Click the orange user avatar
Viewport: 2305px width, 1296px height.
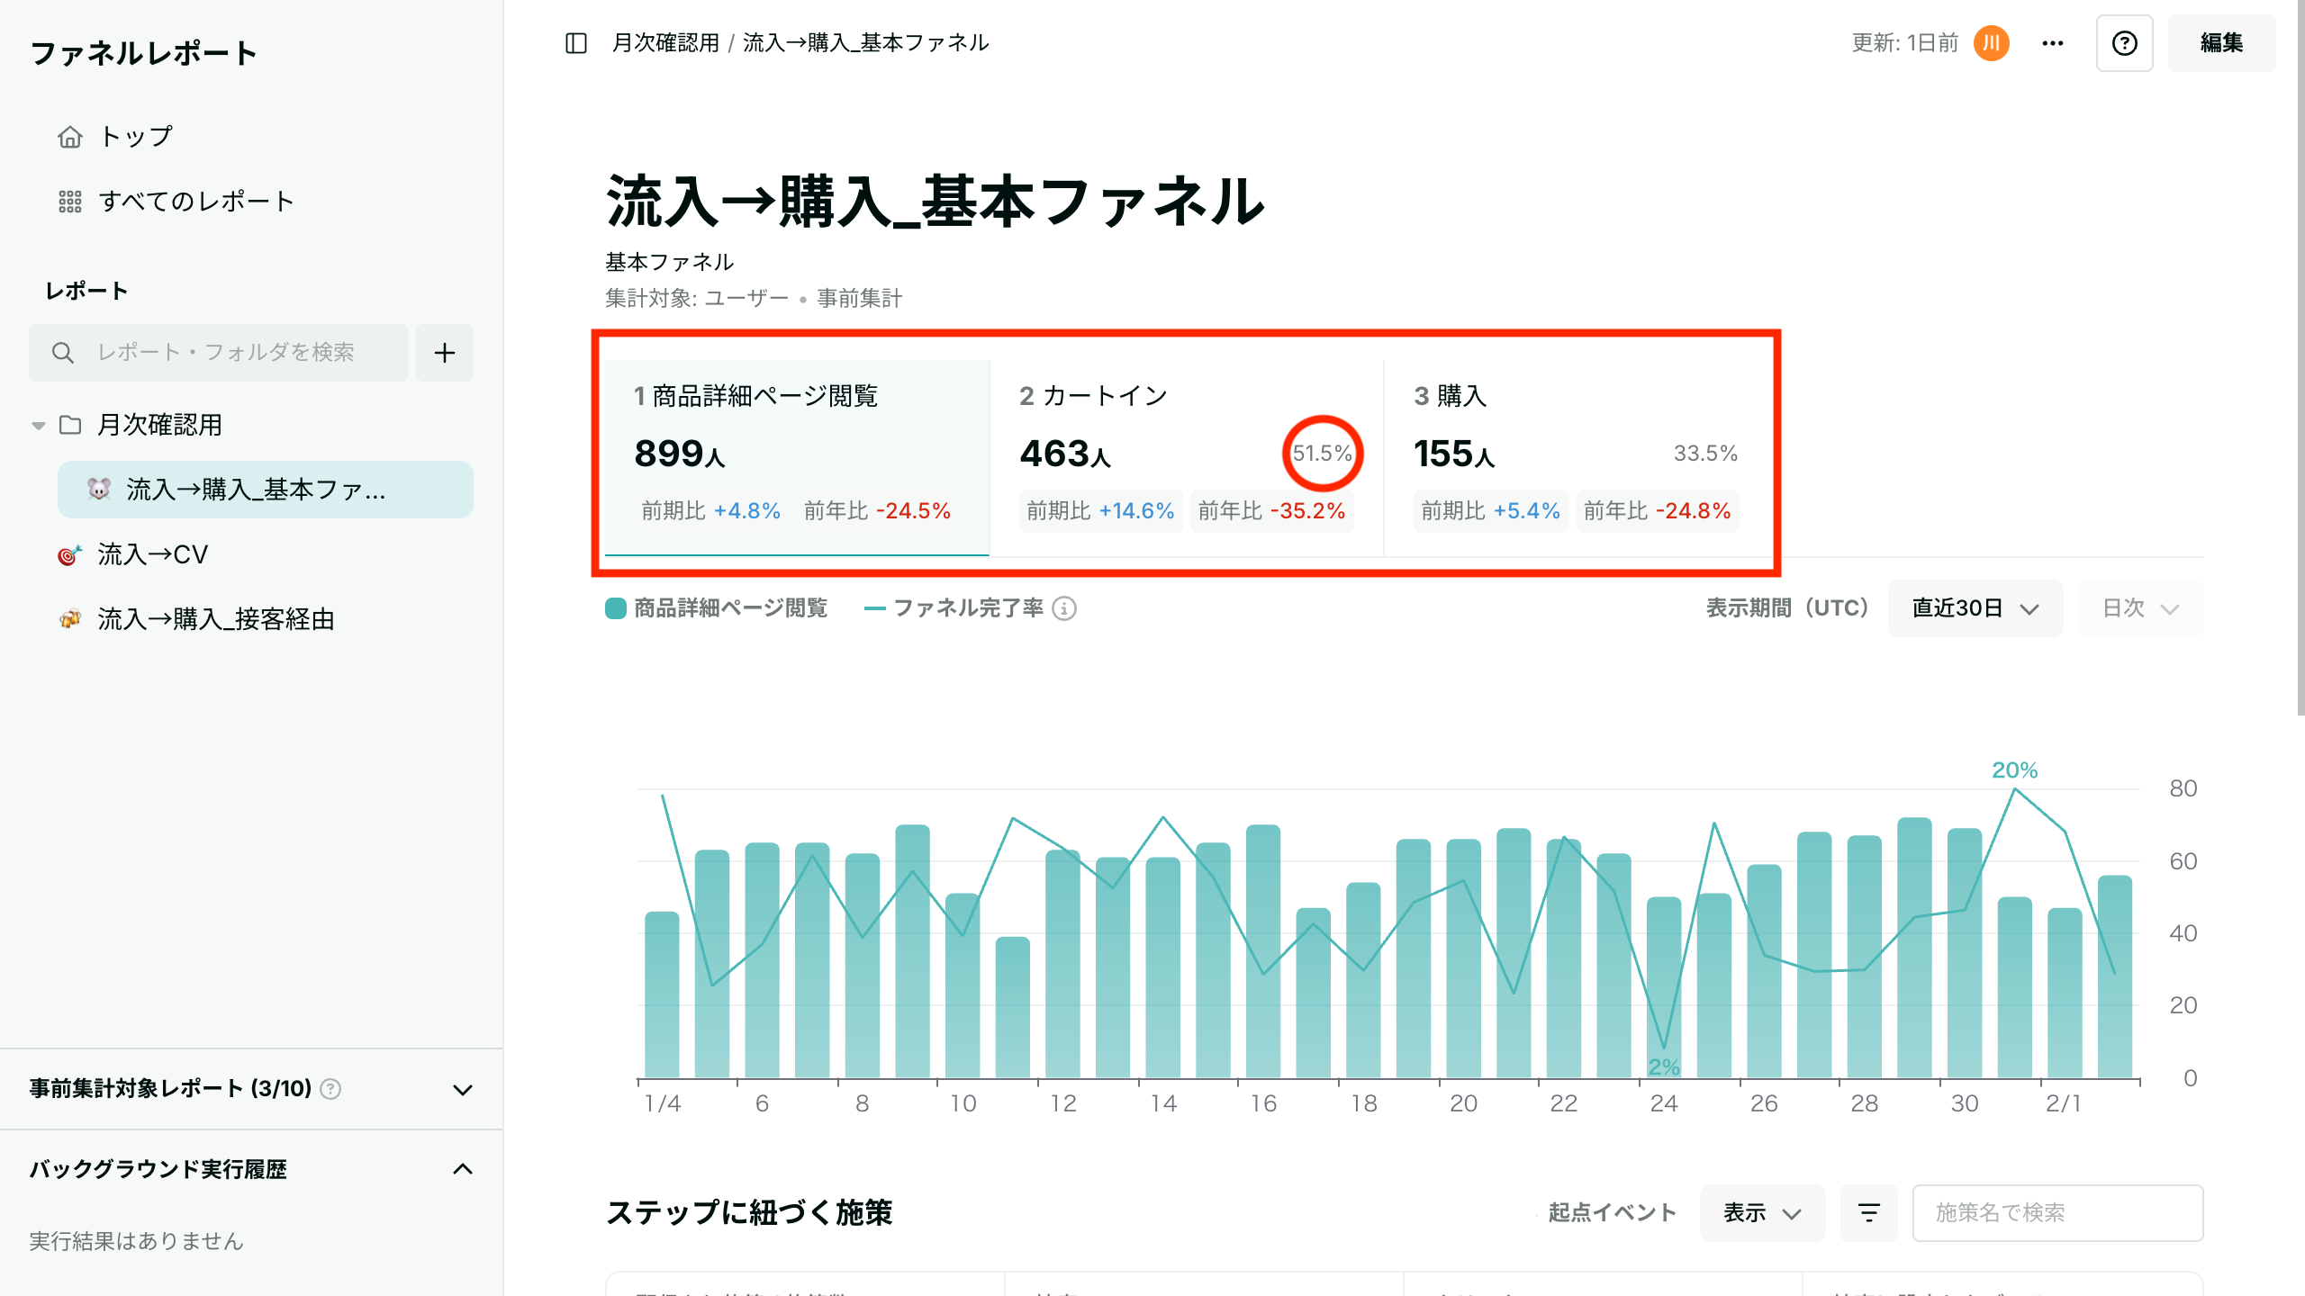point(1991,43)
